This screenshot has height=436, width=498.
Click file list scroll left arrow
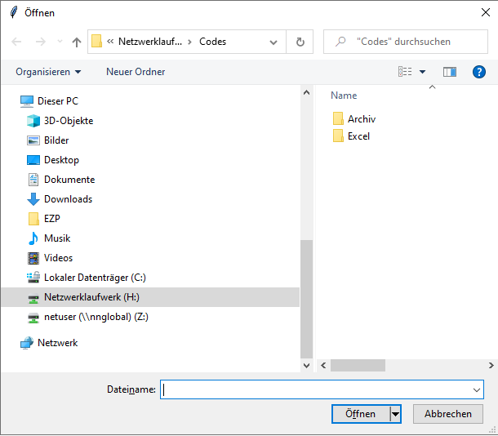323,366
